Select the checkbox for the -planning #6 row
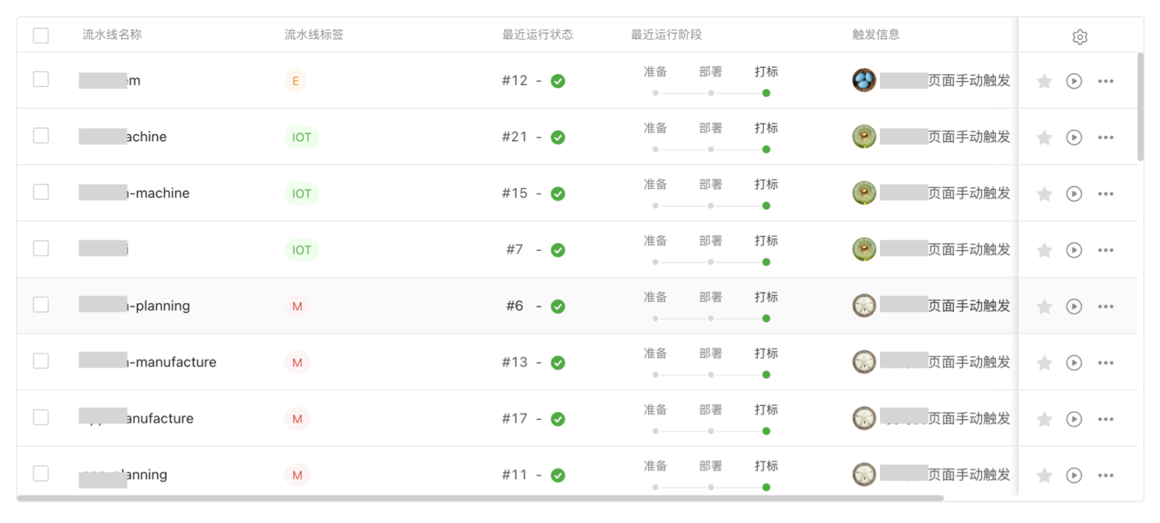Image resolution: width=1160 pixels, height=523 pixels. 41,305
